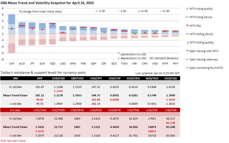229x143 pixels.
Task: Click the EUR/USD column header
Action: 58,78
